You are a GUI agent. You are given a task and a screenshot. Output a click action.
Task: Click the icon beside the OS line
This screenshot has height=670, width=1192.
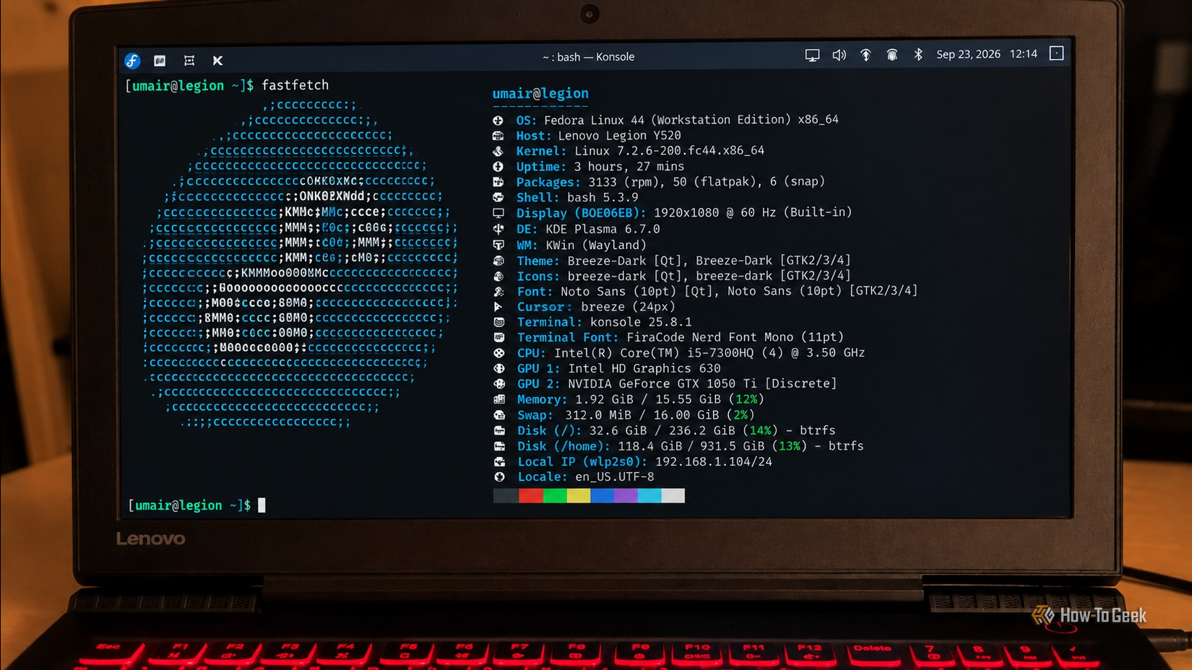click(498, 120)
